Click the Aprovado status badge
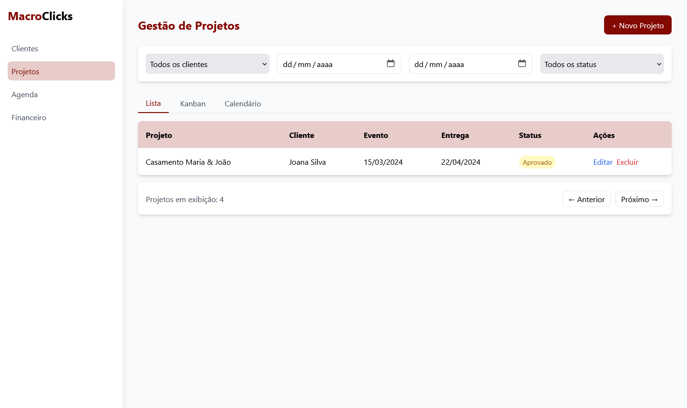 click(x=537, y=162)
